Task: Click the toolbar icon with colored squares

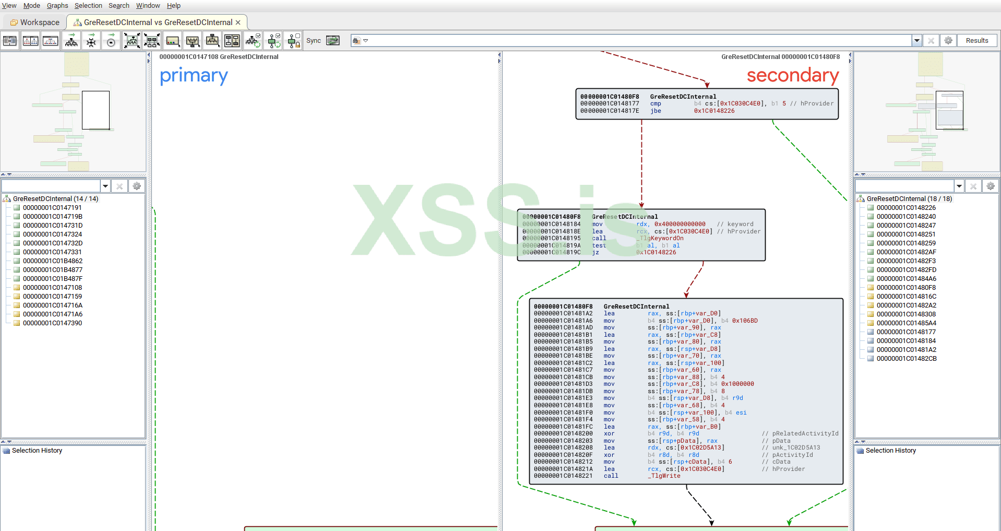Action: [173, 41]
